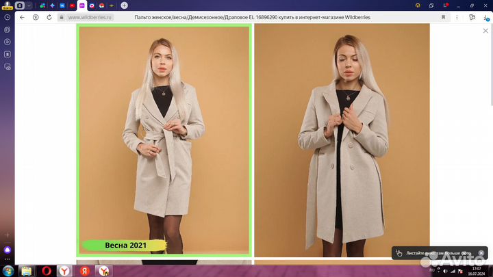The height and width of the screenshot is (277, 493).
Task: Select the open coat photo on right
Action: click(342, 140)
